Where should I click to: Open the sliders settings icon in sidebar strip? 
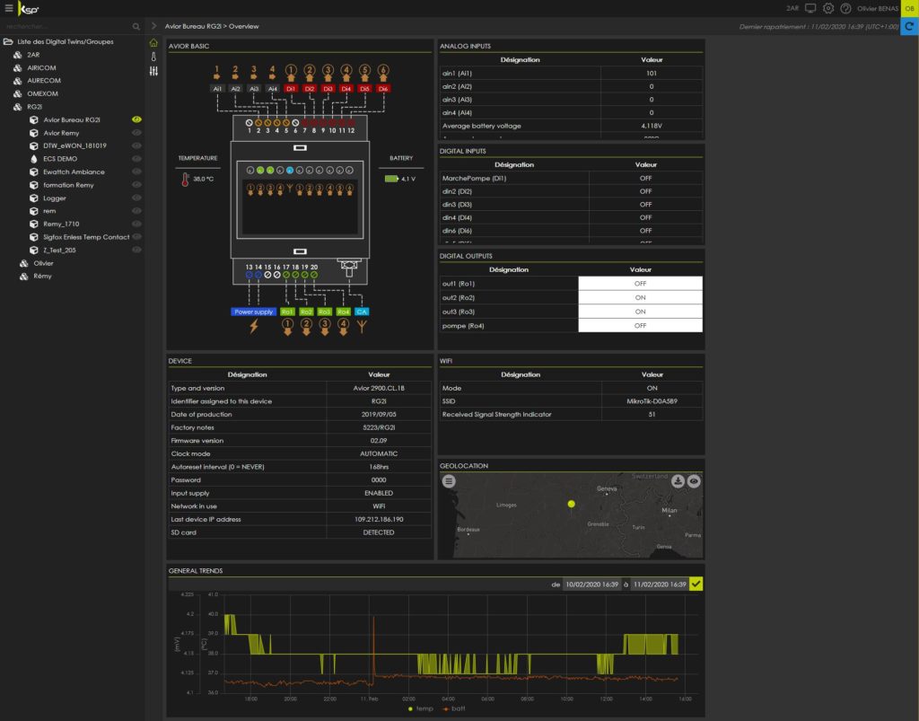click(x=153, y=71)
